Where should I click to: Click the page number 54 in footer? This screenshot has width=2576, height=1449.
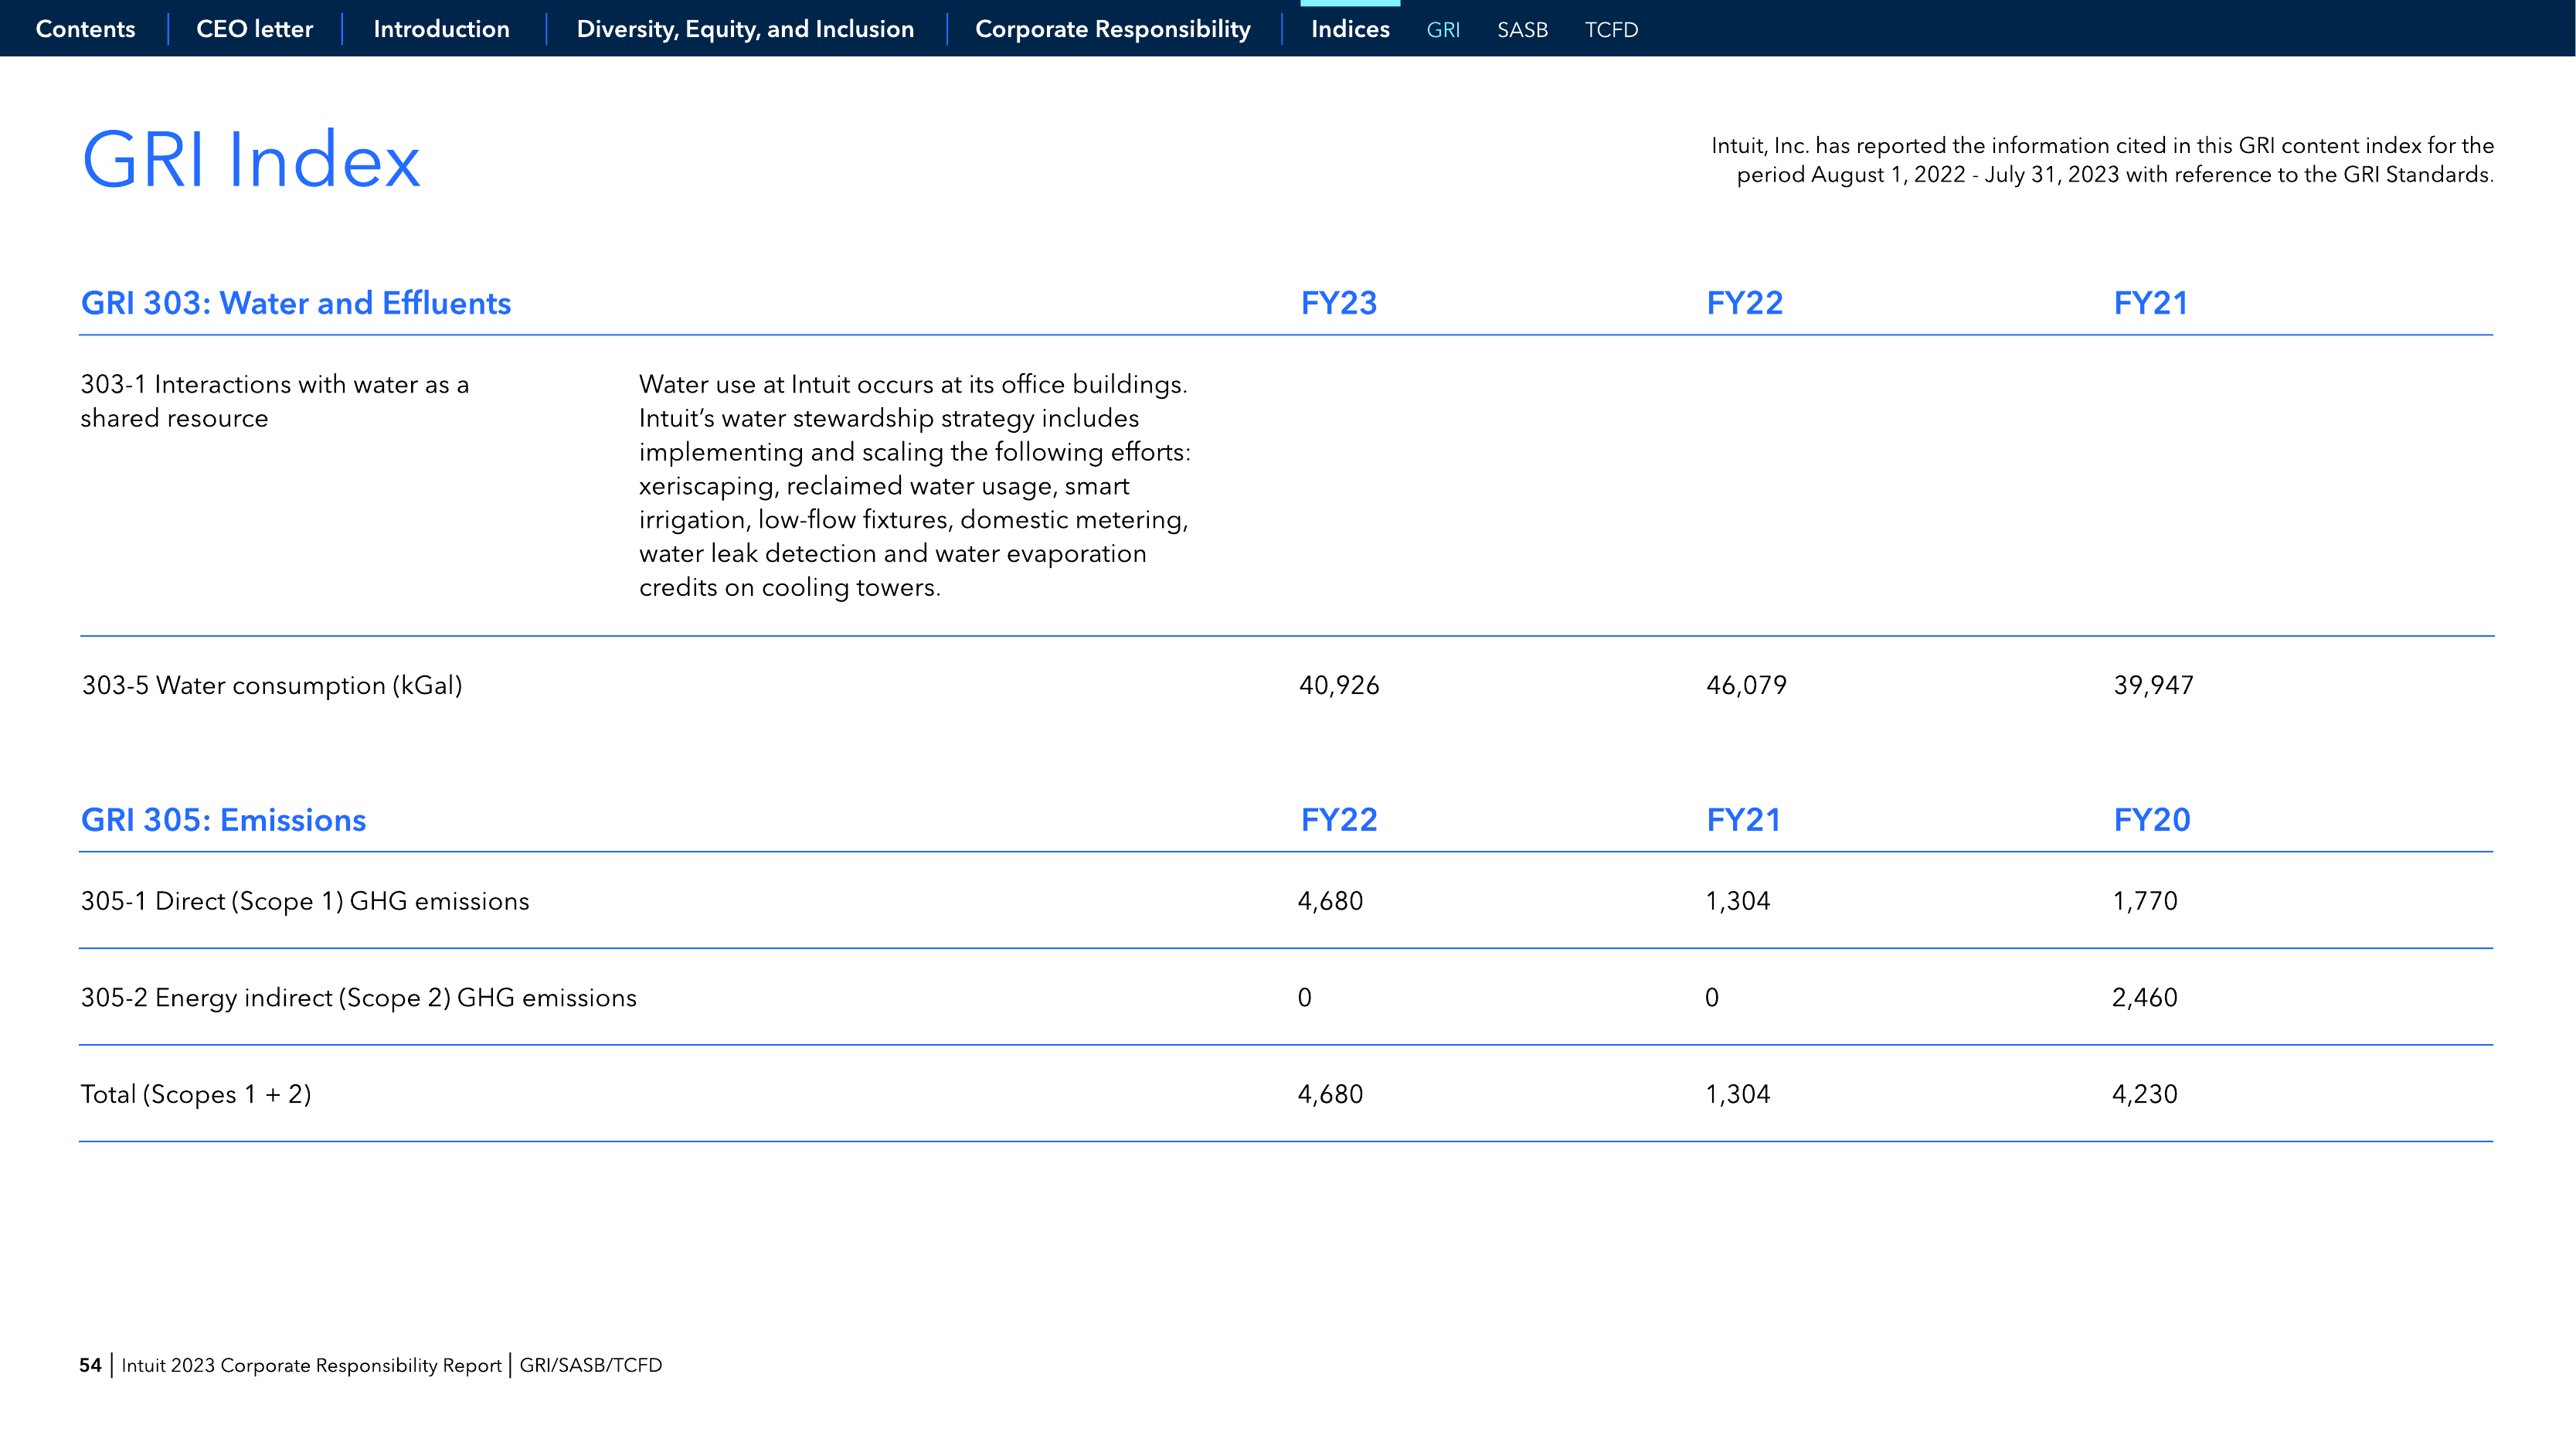tap(90, 1365)
